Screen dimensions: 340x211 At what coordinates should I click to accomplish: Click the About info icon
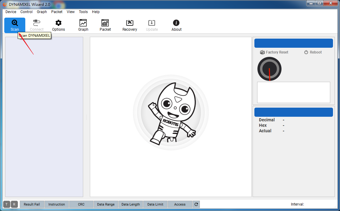pos(176,25)
